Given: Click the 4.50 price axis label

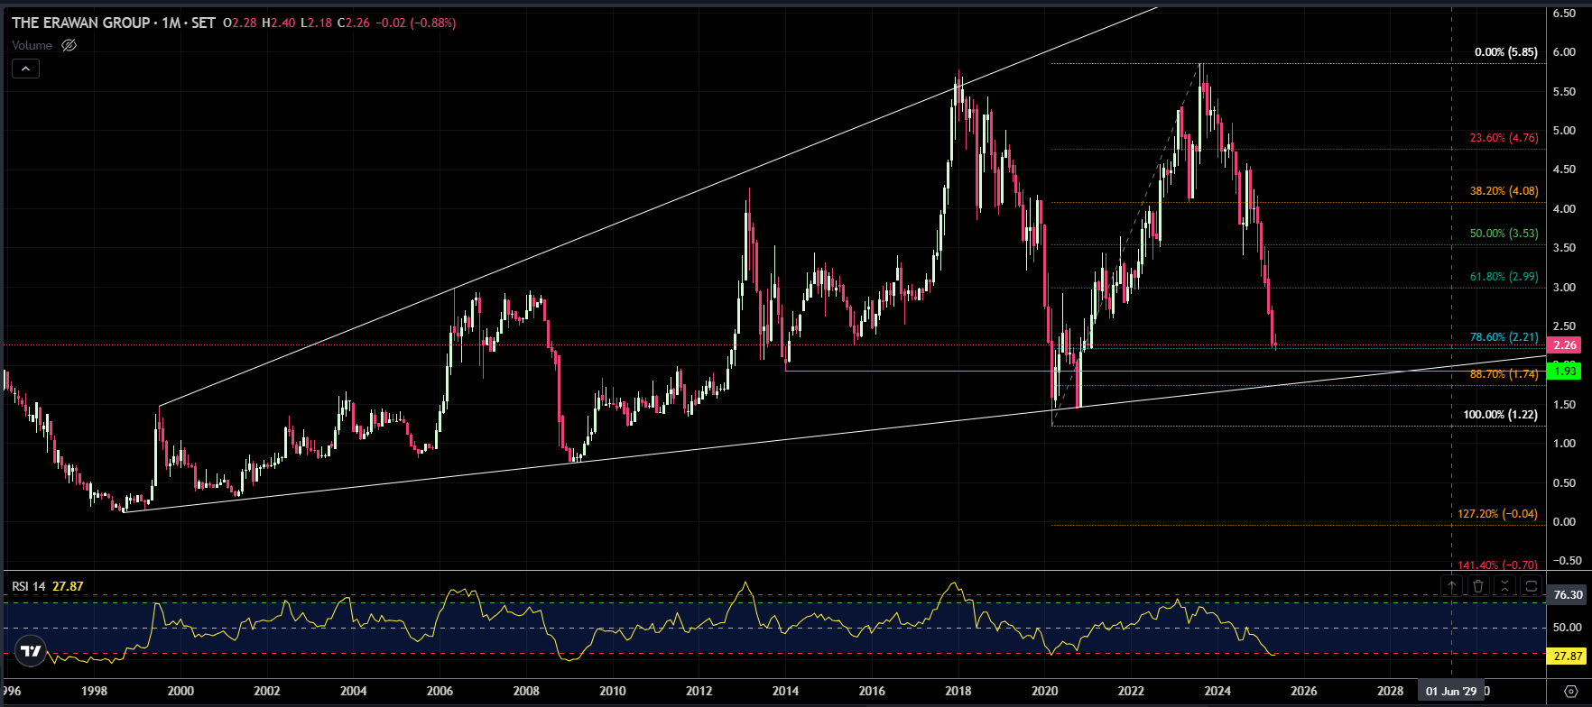Looking at the screenshot, I should 1564,170.
